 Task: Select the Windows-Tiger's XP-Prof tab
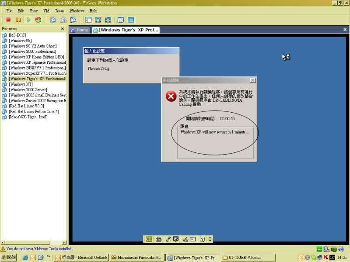point(126,30)
